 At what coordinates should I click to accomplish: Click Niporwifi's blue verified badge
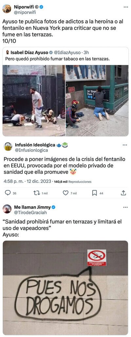pyautogui.click(x=42, y=7)
